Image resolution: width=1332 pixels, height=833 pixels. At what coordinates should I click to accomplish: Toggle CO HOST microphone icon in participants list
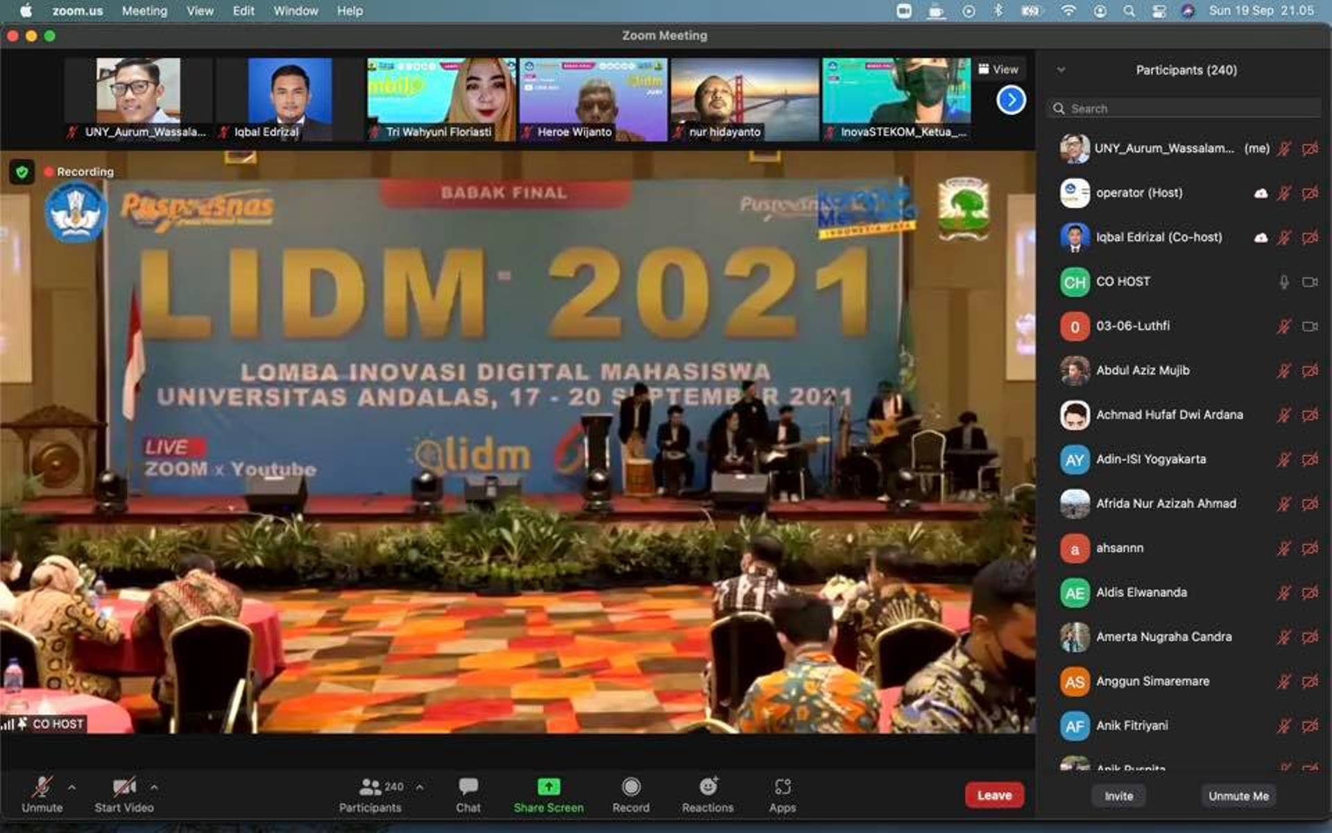(x=1284, y=282)
